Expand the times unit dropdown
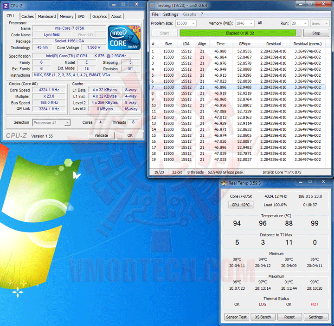Image resolution: width=334 pixels, height=326 pixels. [x=326, y=23]
